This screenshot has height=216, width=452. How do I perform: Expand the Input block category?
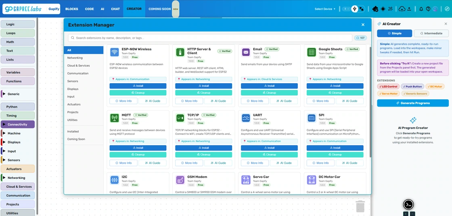pyautogui.click(x=18, y=151)
